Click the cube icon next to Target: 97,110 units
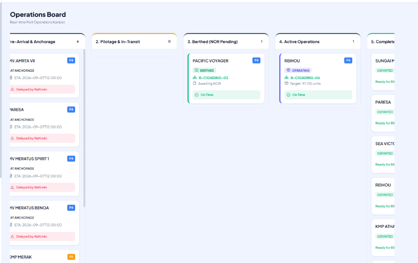 pyautogui.click(x=287, y=83)
